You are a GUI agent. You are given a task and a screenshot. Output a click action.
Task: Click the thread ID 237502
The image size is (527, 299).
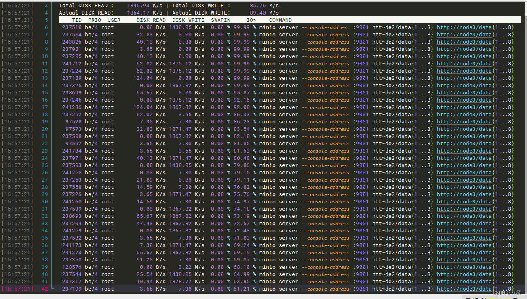tap(72, 238)
